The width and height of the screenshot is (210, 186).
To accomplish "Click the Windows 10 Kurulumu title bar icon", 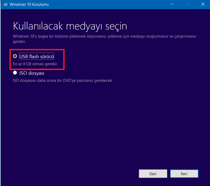I will pos(6,4).
